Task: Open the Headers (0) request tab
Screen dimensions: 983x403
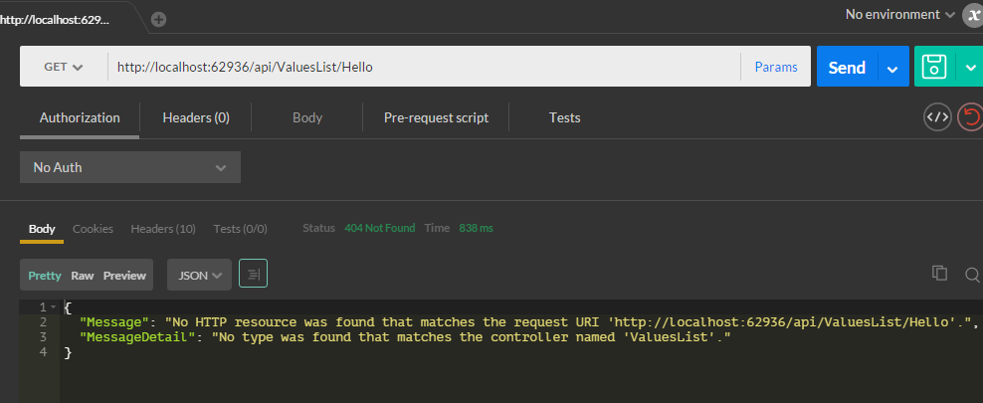Action: click(x=196, y=117)
